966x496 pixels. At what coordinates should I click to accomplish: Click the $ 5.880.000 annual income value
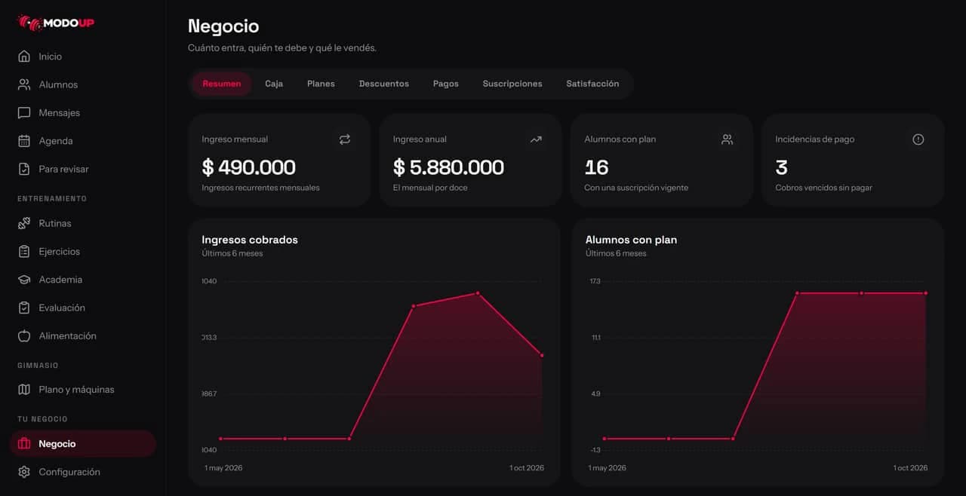pyautogui.click(x=448, y=167)
